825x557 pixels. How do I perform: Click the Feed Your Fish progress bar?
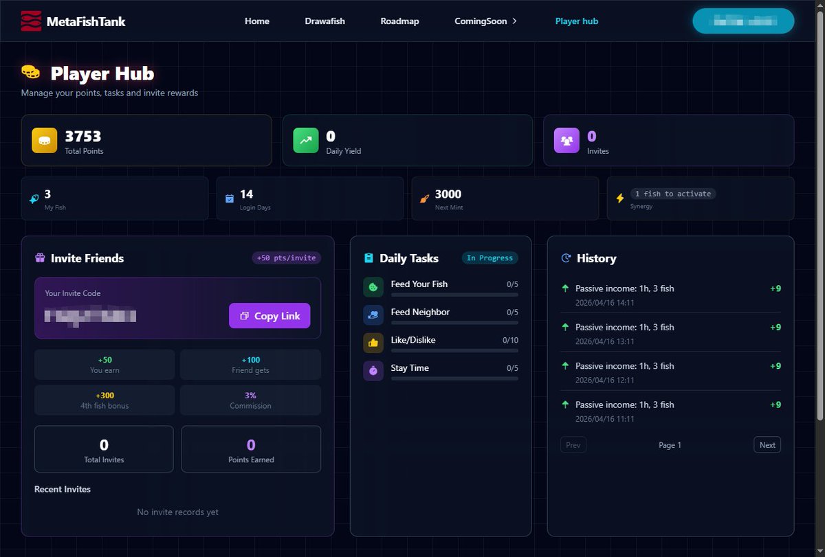[454, 295]
